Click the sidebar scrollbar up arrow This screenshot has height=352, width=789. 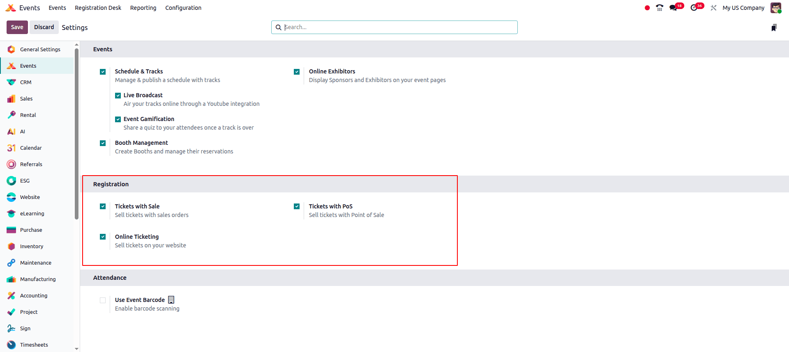(x=76, y=44)
